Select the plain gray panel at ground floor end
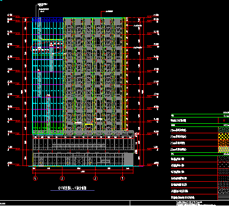The image size is (229, 206). pyautogui.click(x=129, y=159)
